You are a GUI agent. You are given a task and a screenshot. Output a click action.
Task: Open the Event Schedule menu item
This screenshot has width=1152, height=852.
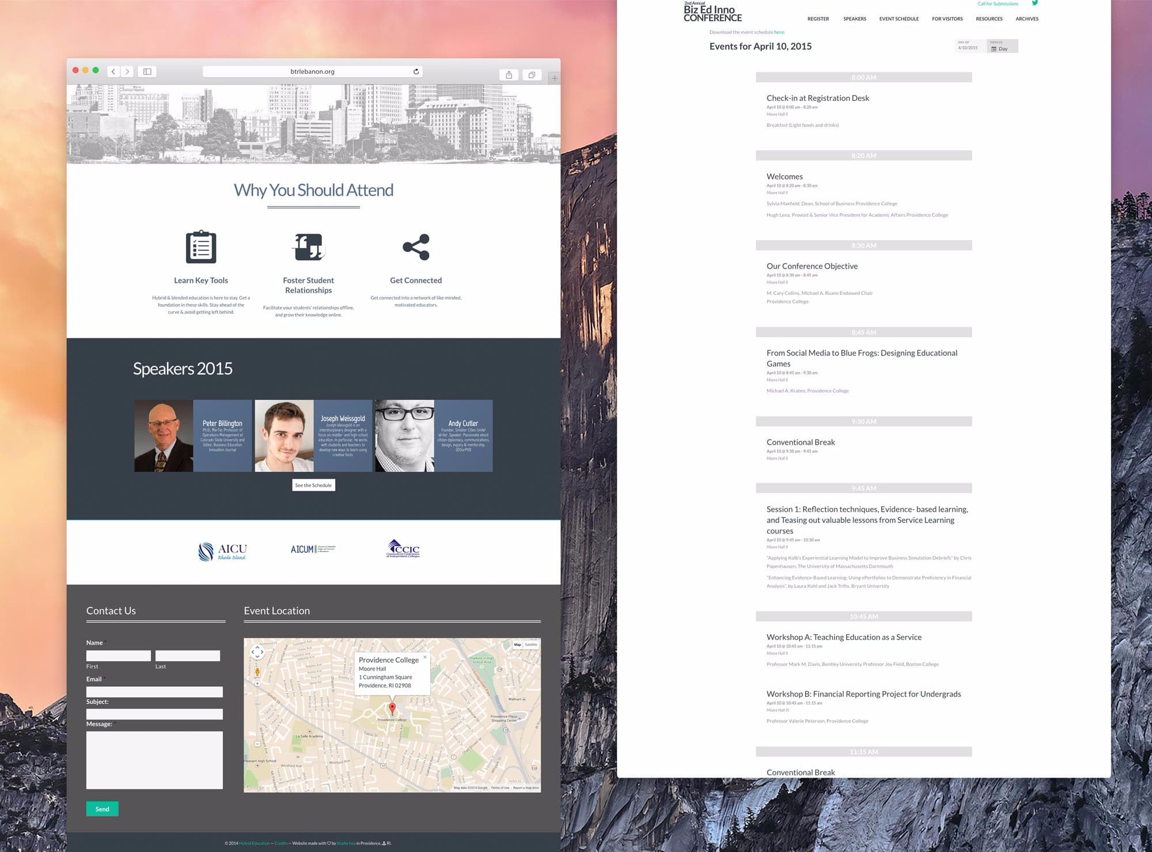(x=899, y=19)
